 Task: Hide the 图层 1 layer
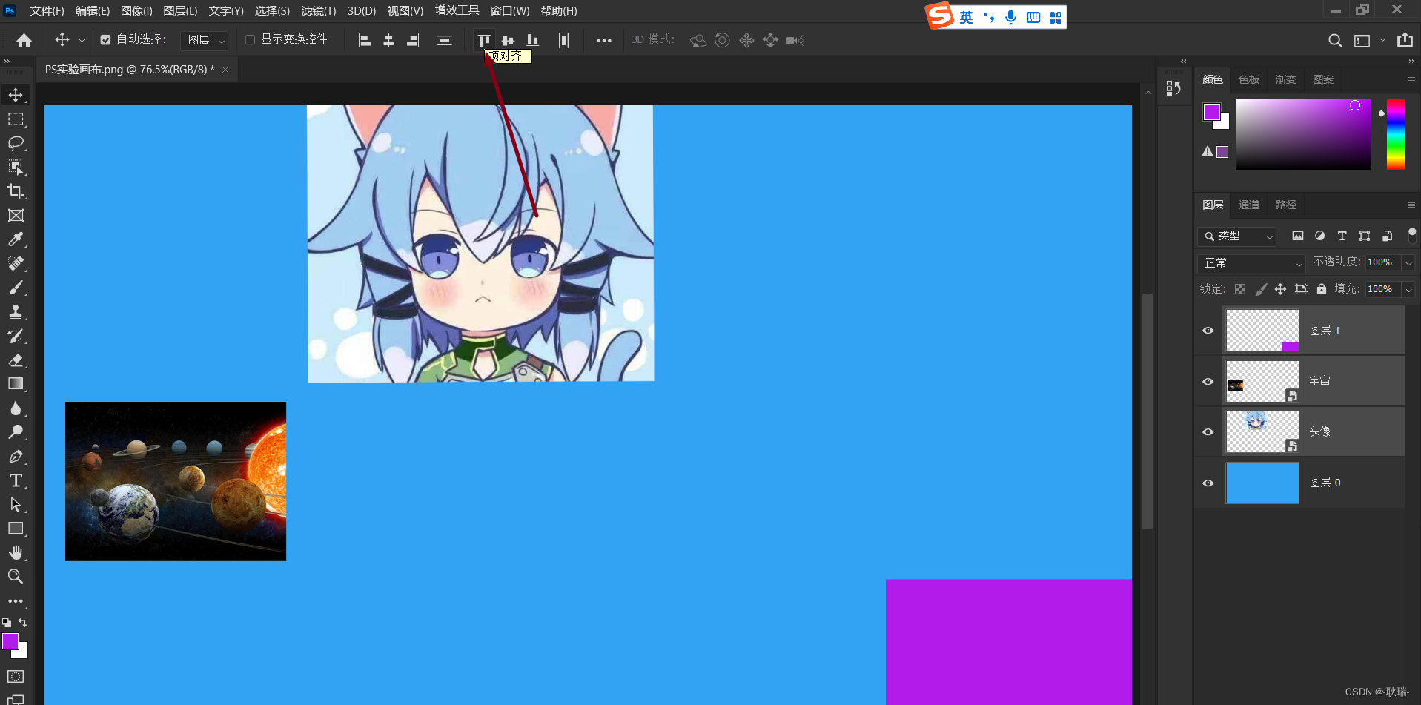point(1208,331)
